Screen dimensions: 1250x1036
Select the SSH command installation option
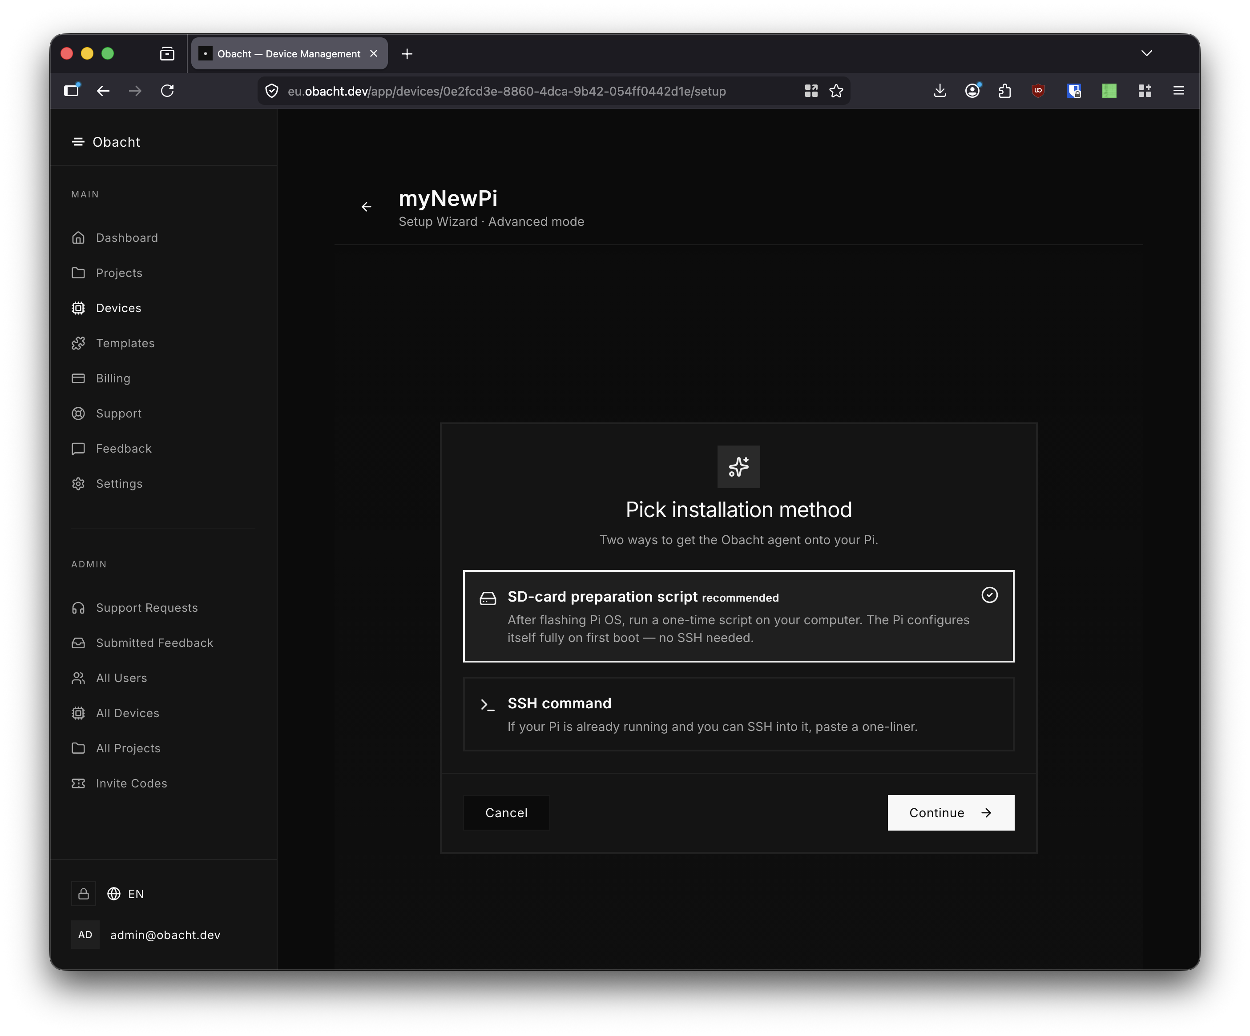point(738,714)
